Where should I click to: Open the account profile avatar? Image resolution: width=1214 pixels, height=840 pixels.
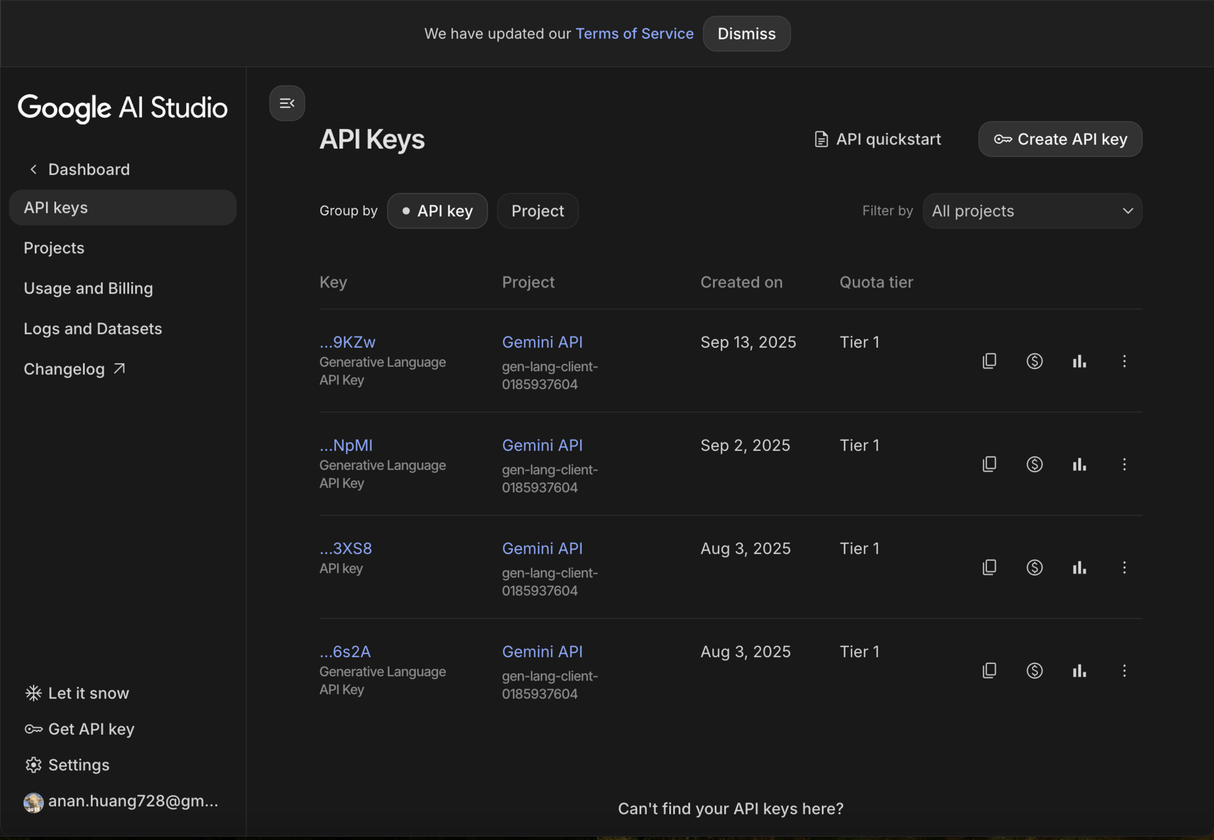tap(34, 802)
